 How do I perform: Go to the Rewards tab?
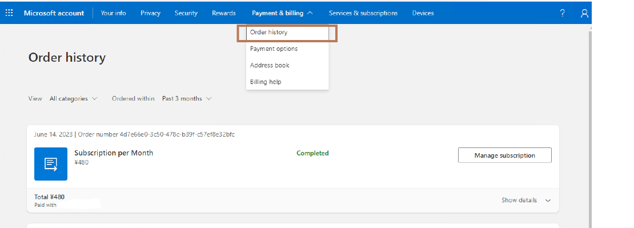coord(223,13)
